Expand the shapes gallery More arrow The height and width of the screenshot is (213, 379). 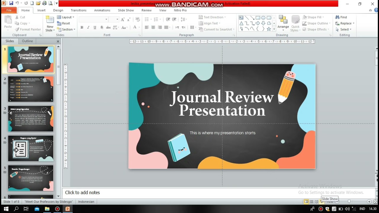tap(274, 29)
